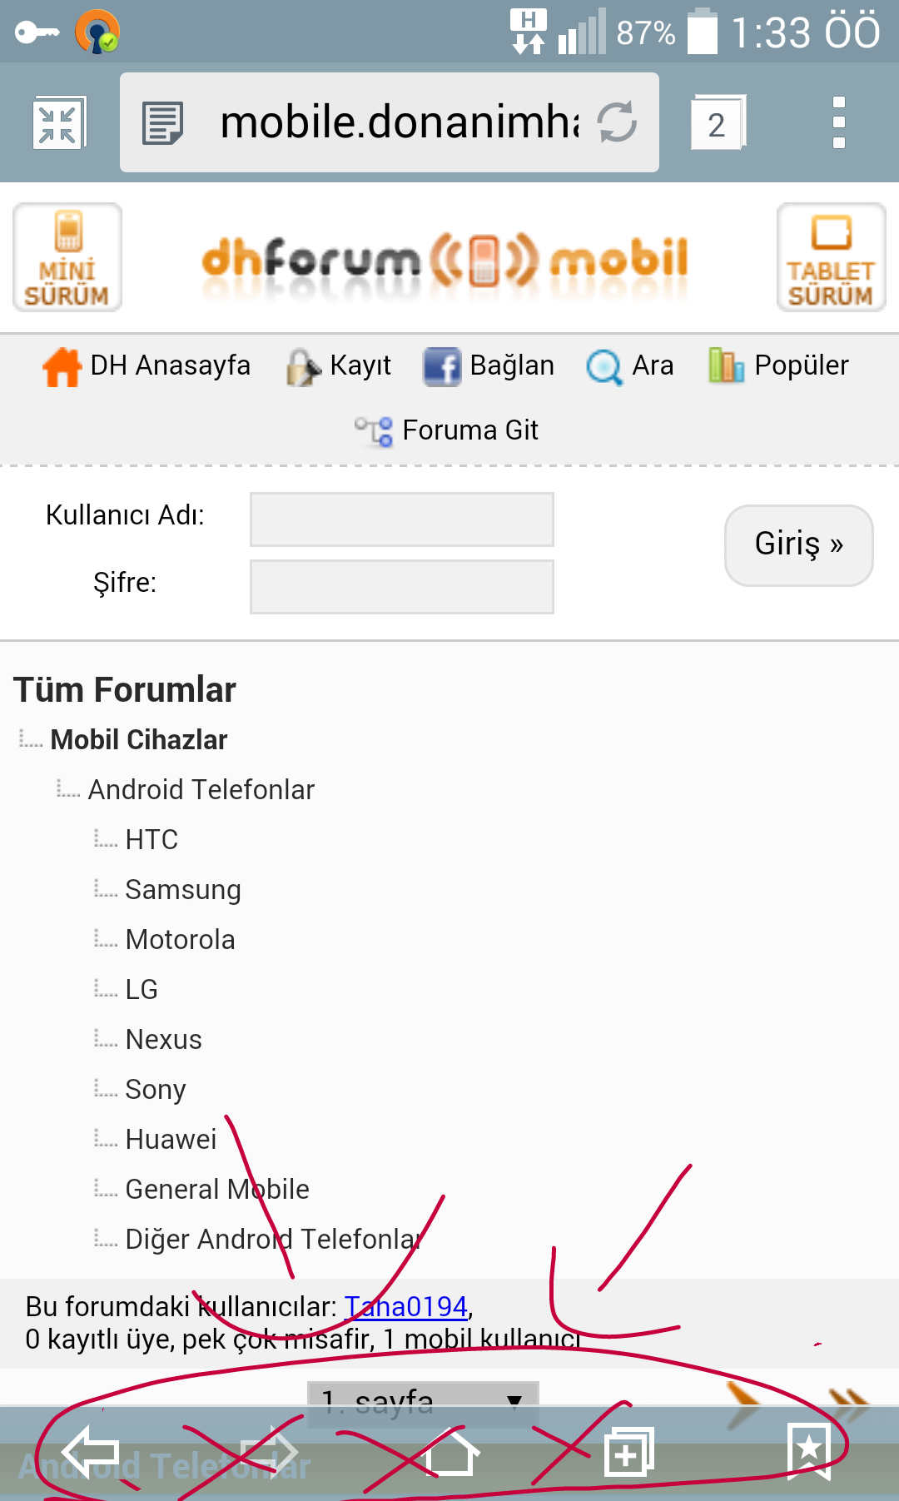
Task: Focus the Şifre password field
Action: tap(402, 587)
